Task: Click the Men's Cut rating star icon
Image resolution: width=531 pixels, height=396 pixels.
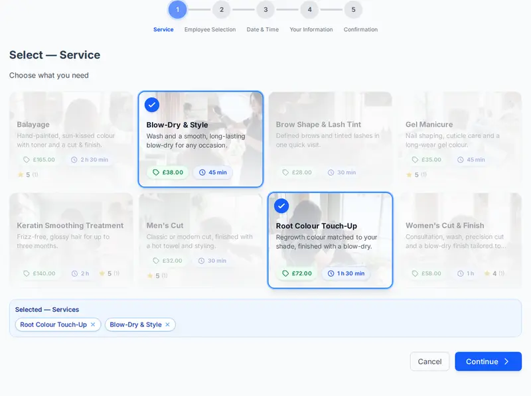Action: pos(150,275)
